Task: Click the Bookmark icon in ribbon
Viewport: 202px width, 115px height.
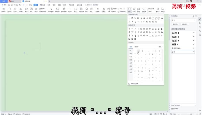Action: [x=149, y=11]
